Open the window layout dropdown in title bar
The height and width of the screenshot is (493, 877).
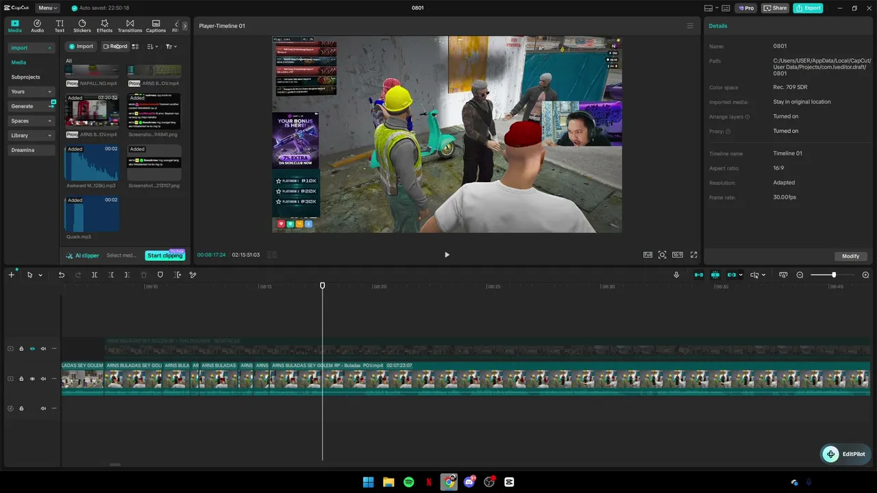pos(711,8)
